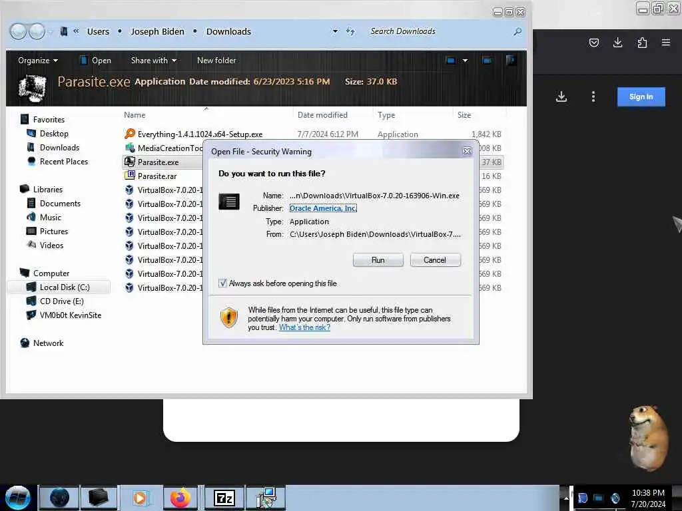The width and height of the screenshot is (682, 511).
Task: Click the Explorer back navigation button
Action: click(x=18, y=31)
